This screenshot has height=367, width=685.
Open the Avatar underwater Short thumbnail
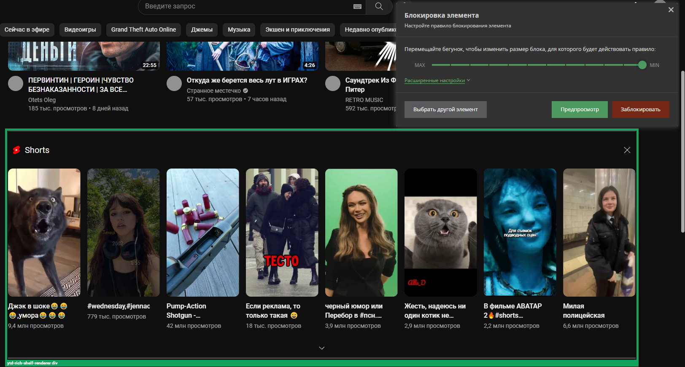520,233
